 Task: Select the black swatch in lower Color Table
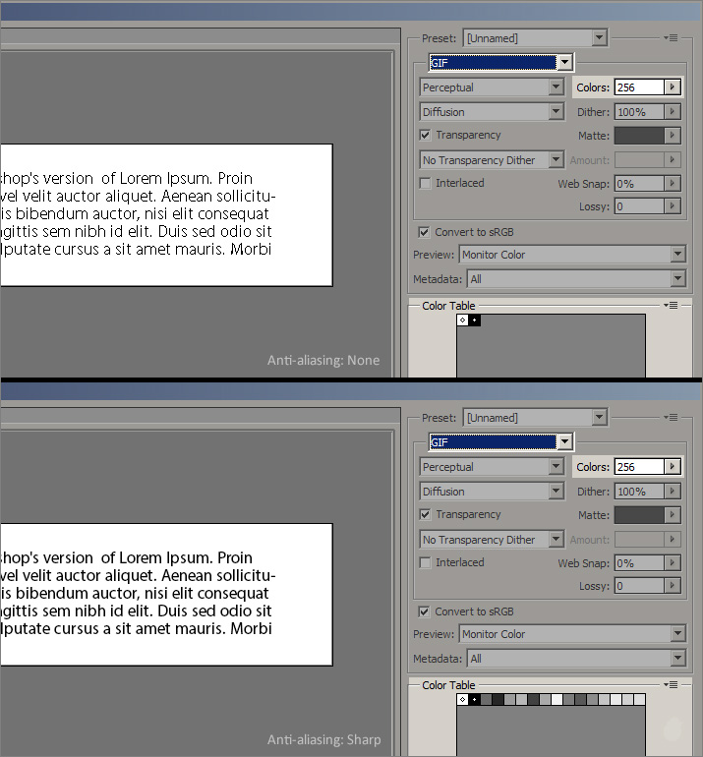[474, 700]
